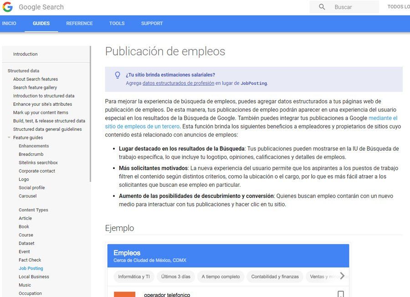Screen dimensions: 410x297
Task: Collapse the Feature guides section
Action: coord(9,138)
